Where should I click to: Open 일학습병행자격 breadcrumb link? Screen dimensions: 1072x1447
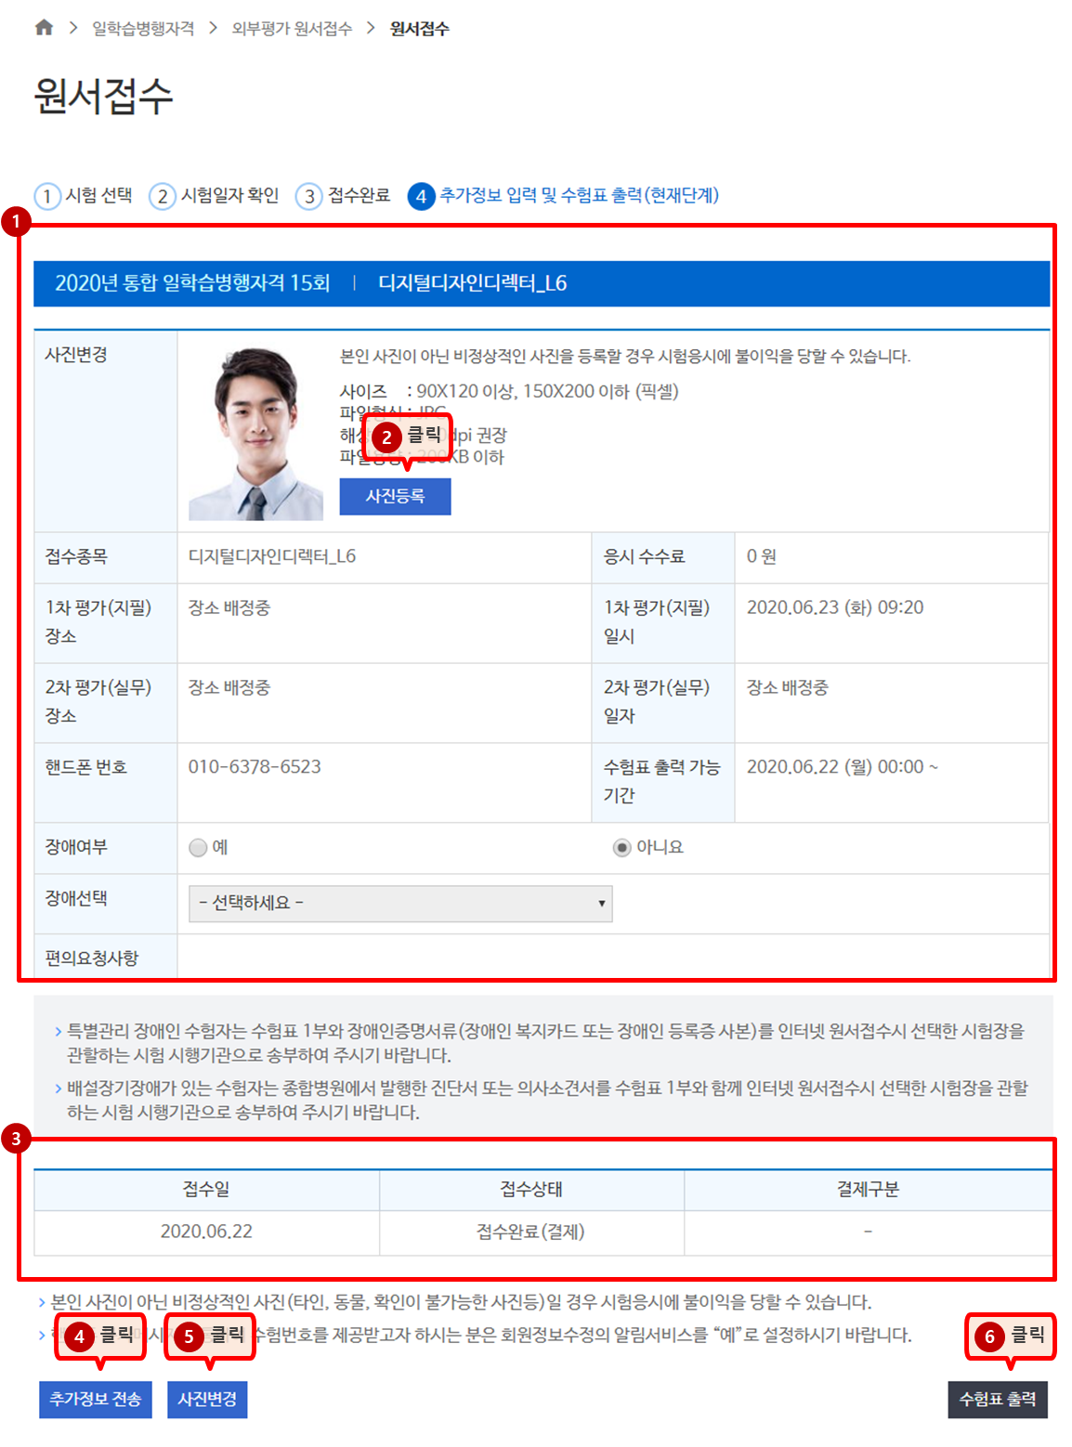coord(143,29)
